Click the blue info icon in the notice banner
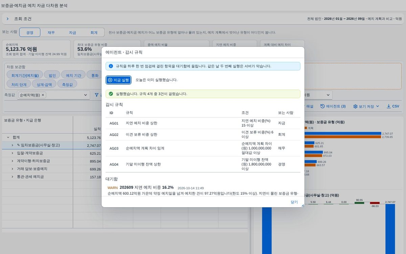The height and width of the screenshot is (254, 406). 111,66
